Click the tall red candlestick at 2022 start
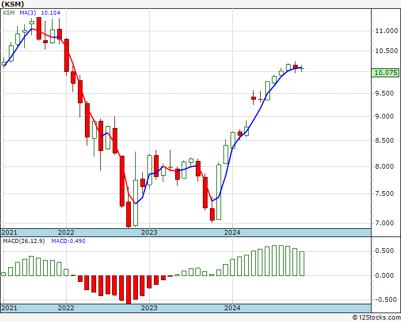Viewport: 401px width, 322px height. click(x=67, y=55)
